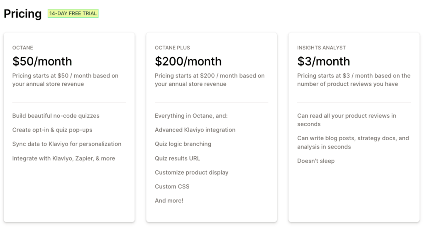The width and height of the screenshot is (425, 229).
Task: Select the $200/month price
Action: click(x=188, y=61)
